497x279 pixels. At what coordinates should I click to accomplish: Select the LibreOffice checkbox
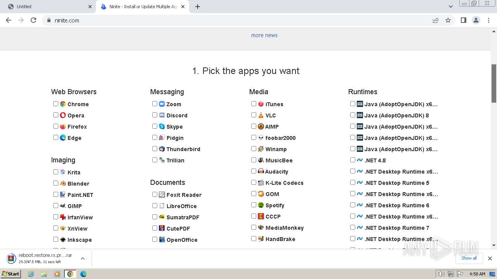(155, 206)
